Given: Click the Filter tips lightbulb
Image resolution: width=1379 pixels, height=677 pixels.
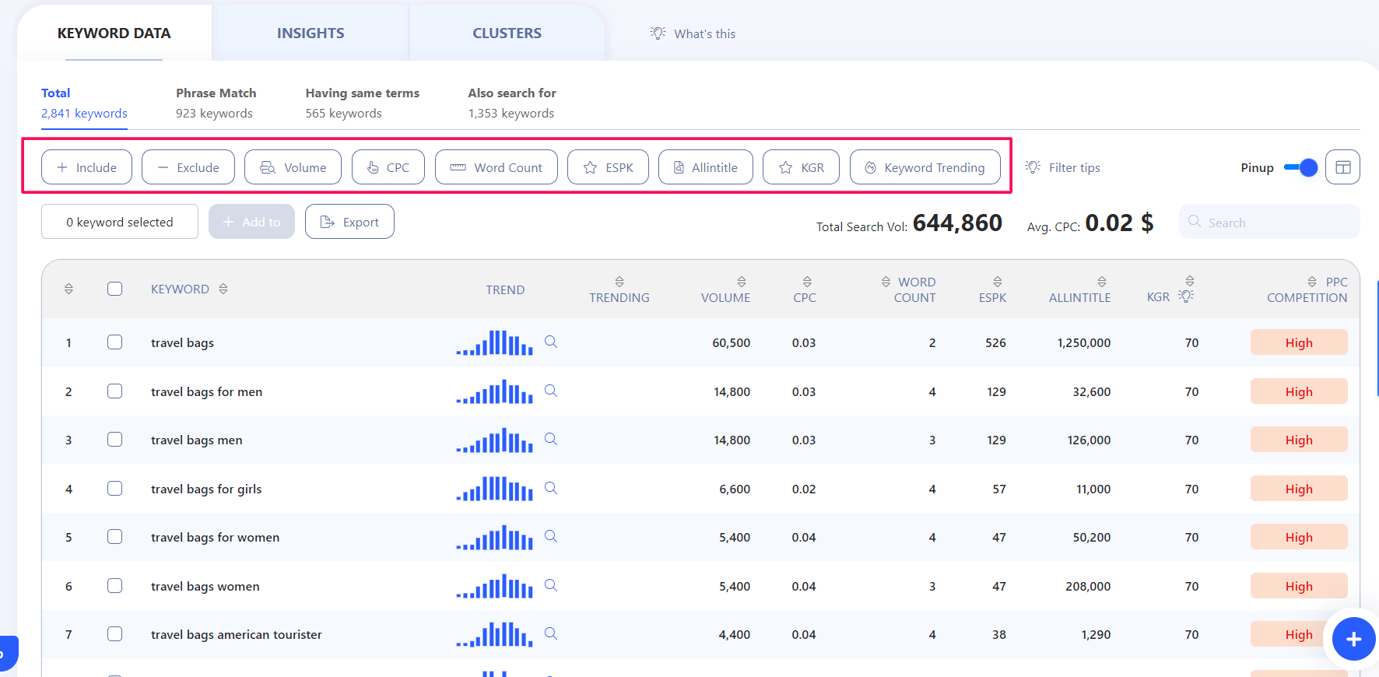Looking at the screenshot, I should [x=1033, y=167].
